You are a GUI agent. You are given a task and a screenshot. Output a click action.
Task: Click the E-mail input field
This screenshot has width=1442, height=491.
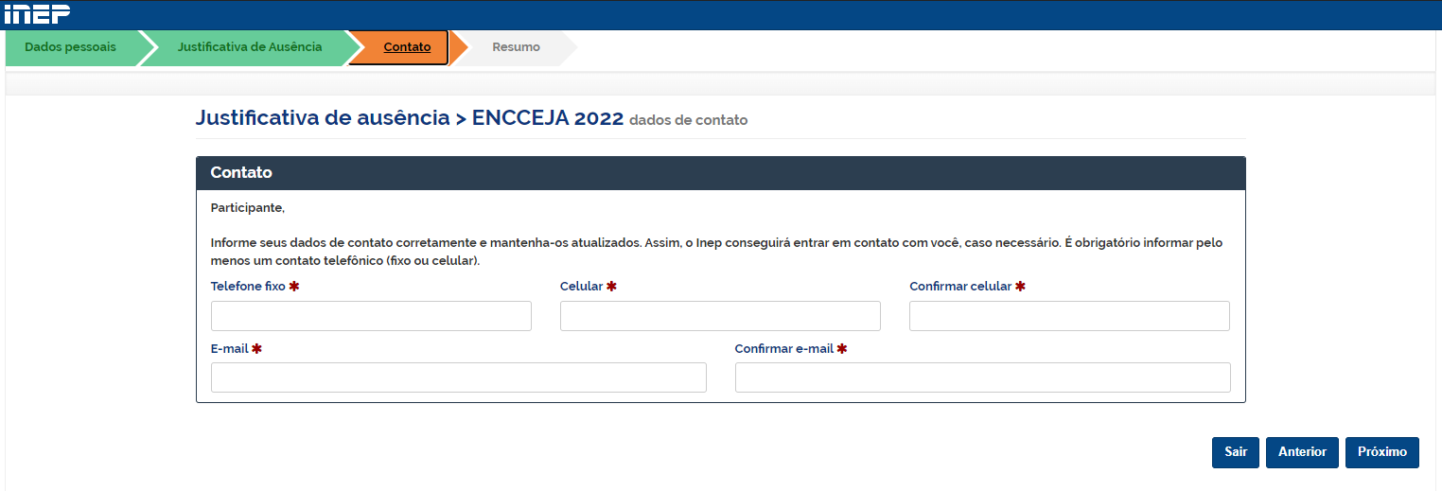click(458, 377)
